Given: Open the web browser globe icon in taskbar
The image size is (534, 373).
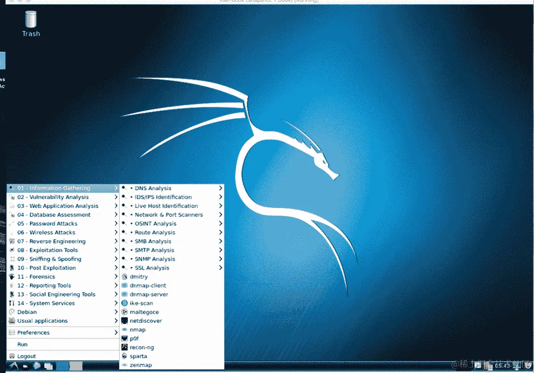Looking at the screenshot, I should click(37, 366).
